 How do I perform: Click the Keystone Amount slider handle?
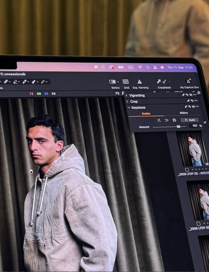point(178,127)
